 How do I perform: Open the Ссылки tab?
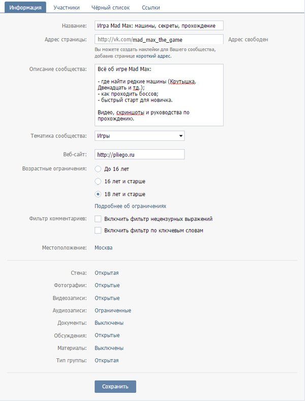coord(150,8)
